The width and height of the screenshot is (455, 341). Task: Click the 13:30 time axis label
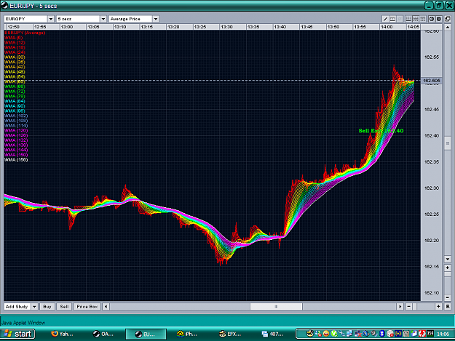coord(226,27)
